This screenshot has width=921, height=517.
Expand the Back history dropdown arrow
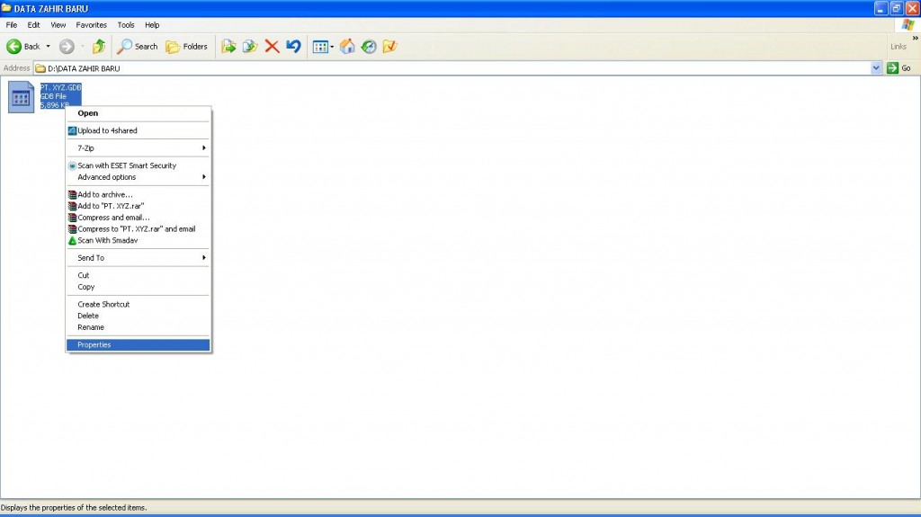pyautogui.click(x=49, y=47)
